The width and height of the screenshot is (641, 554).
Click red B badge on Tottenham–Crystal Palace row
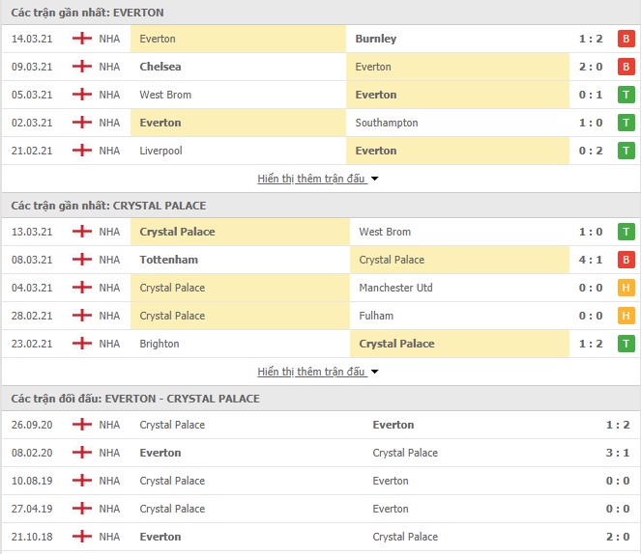pos(626,260)
